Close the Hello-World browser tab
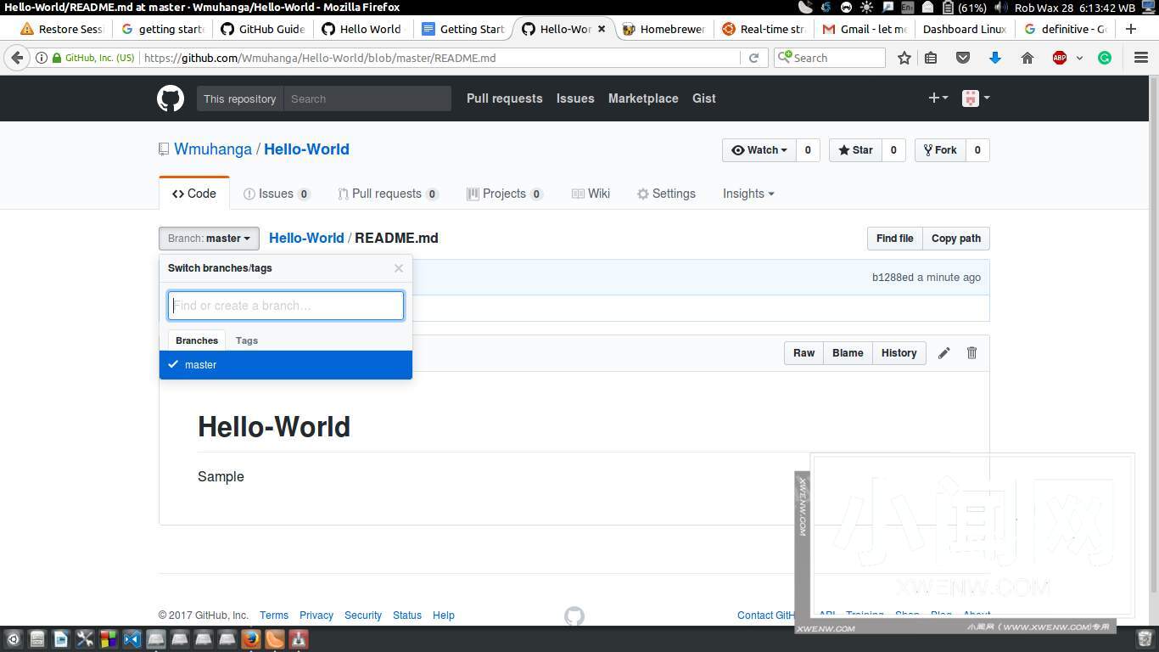 click(x=602, y=29)
